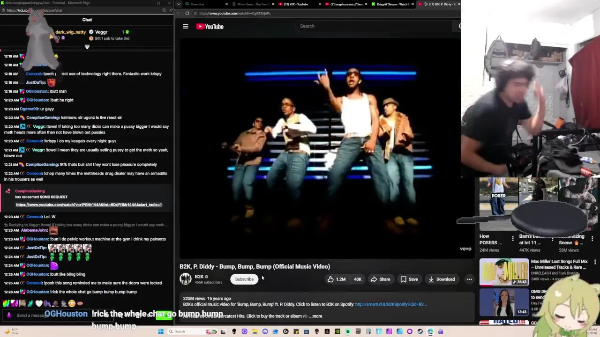Screen dimensions: 600x337
Task: Open Epic Games launcher from taskbar
Action: tap(358, 331)
